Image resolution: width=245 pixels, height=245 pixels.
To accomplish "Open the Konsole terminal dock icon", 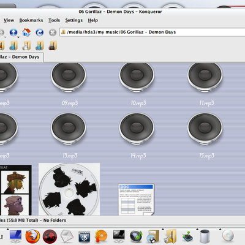I will click(119, 236).
